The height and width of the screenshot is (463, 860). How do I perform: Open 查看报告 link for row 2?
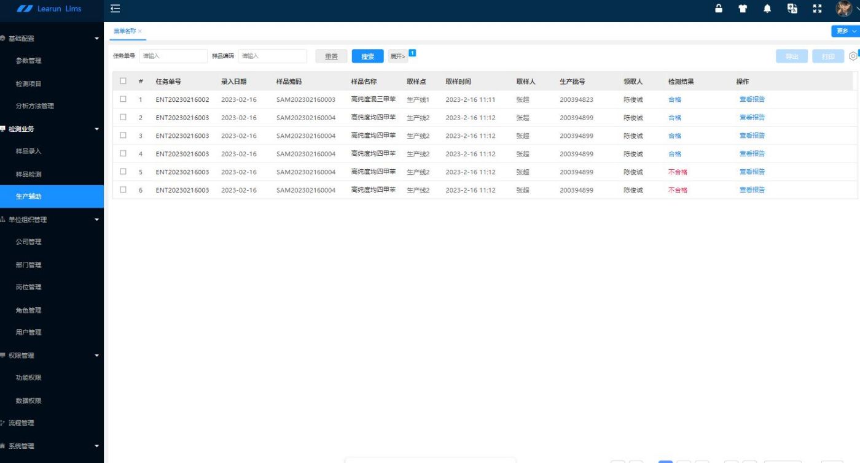pos(752,117)
